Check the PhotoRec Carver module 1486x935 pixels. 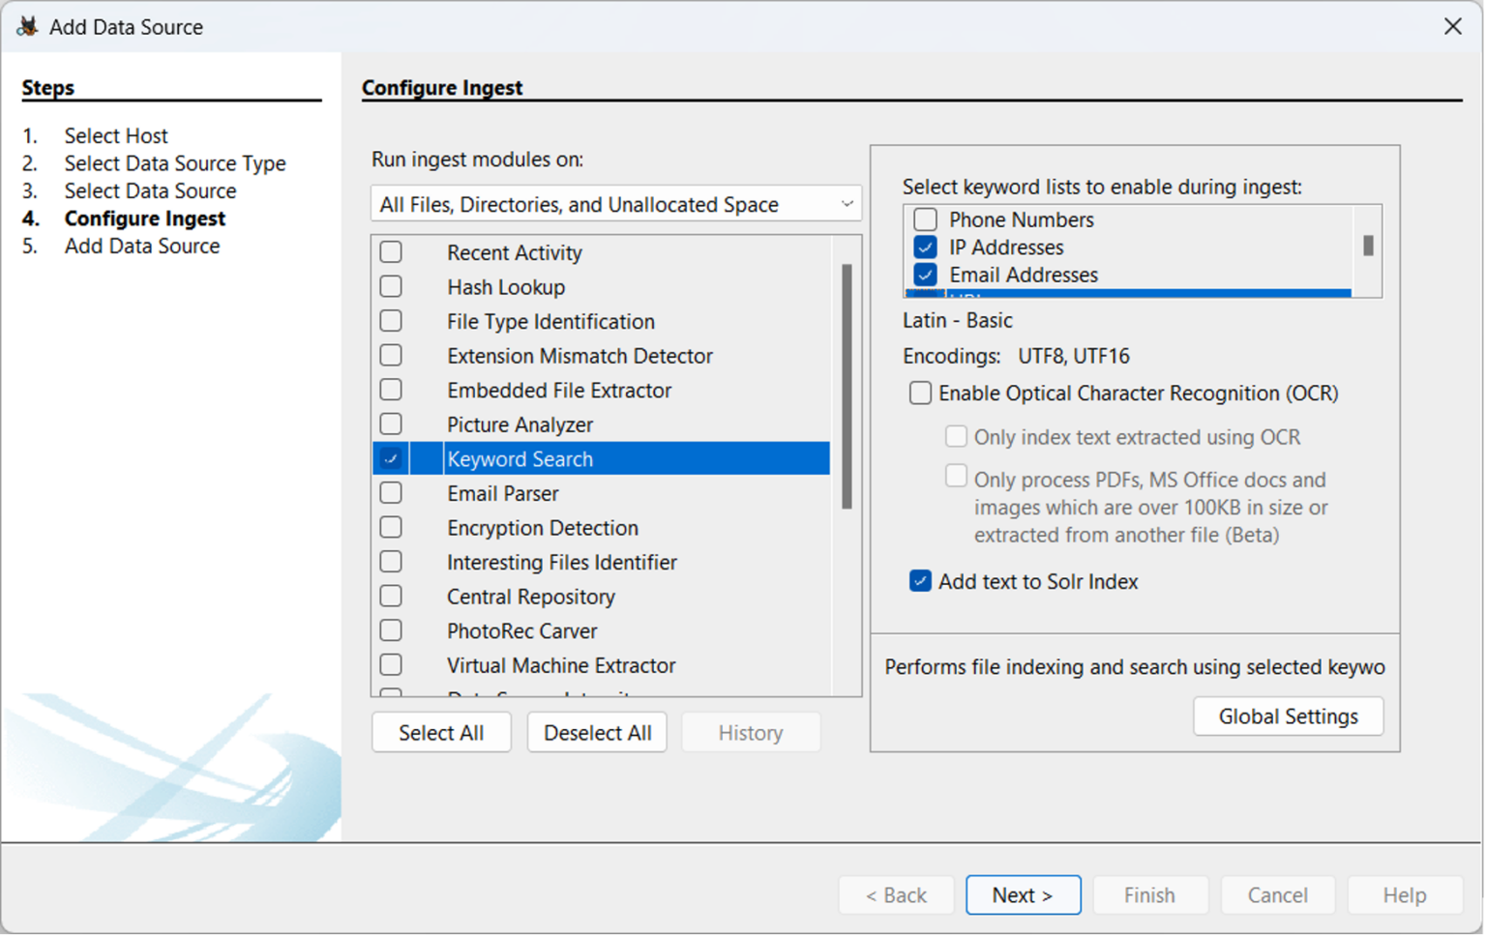391,629
